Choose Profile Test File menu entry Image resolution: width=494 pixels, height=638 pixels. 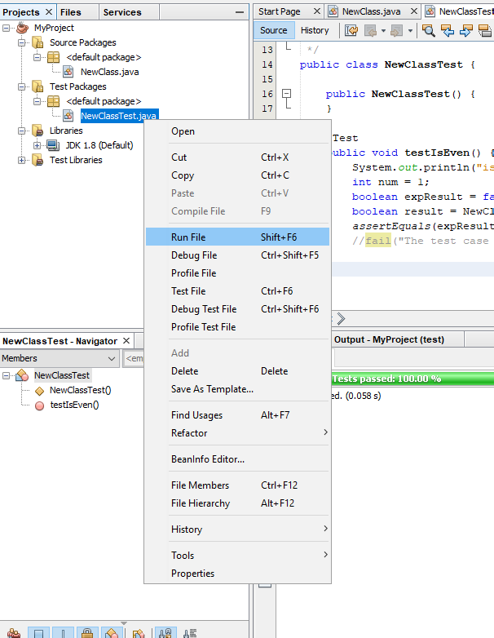tap(237, 326)
